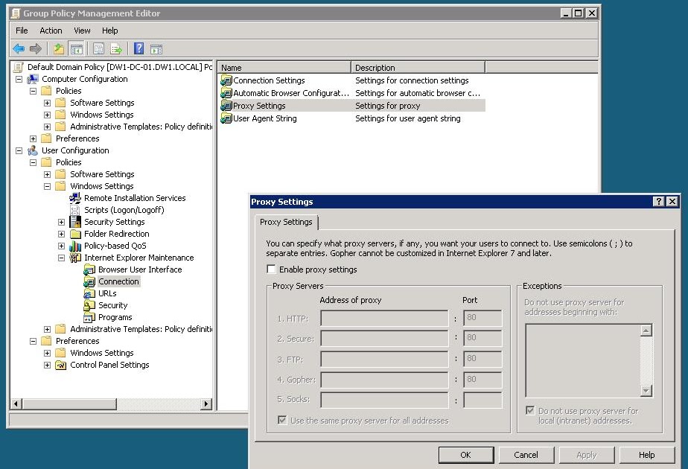Click the Proxy Settings list item icon
The width and height of the screenshot is (688, 469).
coord(226,106)
